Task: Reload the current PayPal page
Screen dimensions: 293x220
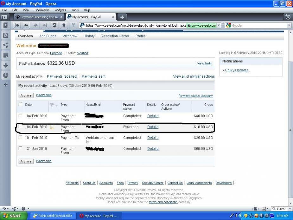Action: 54,25
